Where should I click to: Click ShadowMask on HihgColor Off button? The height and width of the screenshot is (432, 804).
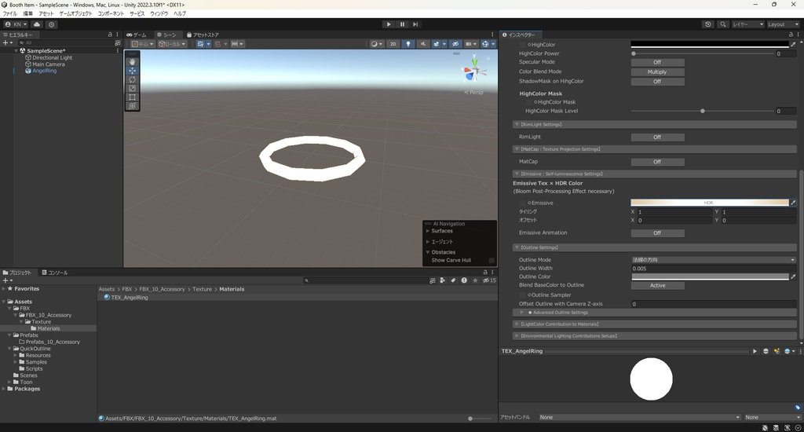(657, 82)
